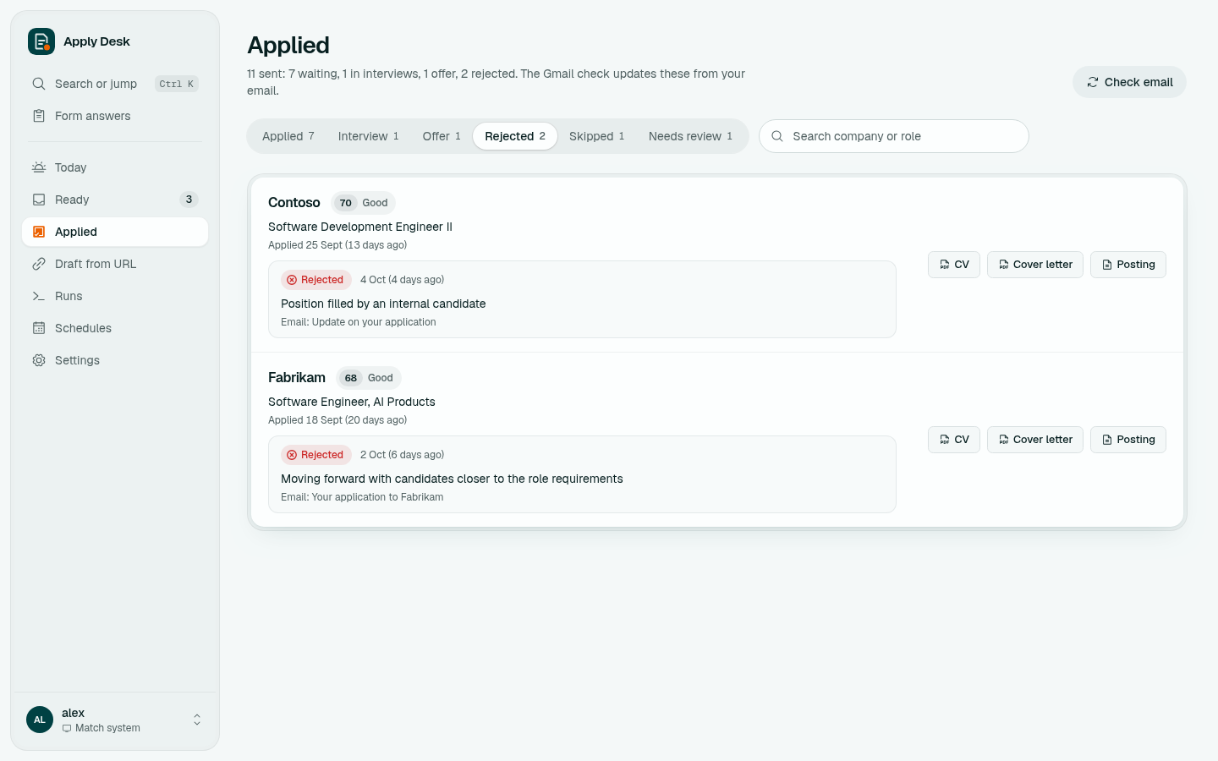
Task: Switch to the Applied 7 tab
Action: [x=288, y=136]
